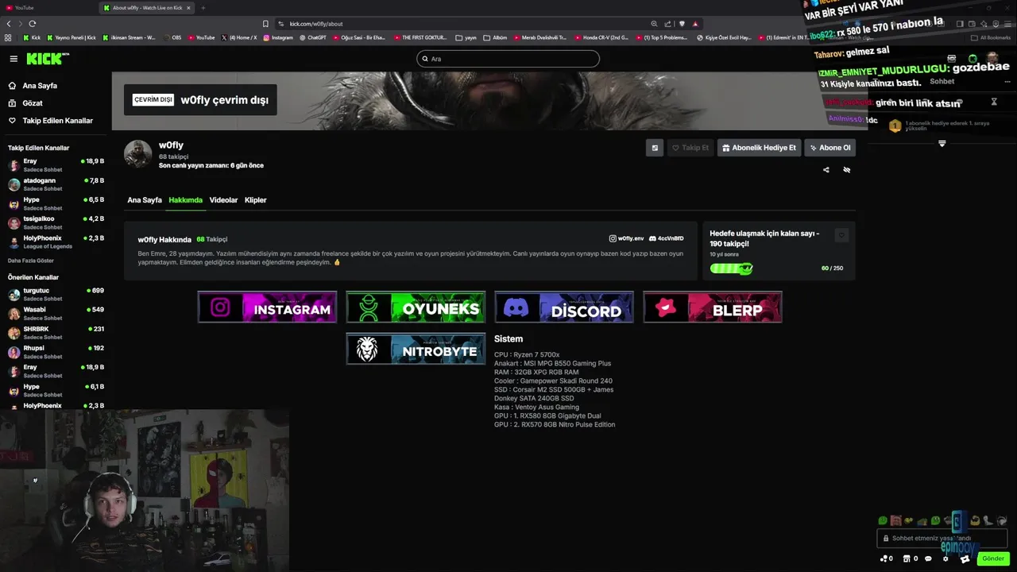Select the Ana Sayfa channel tab
The width and height of the screenshot is (1017, 572).
[x=145, y=200]
